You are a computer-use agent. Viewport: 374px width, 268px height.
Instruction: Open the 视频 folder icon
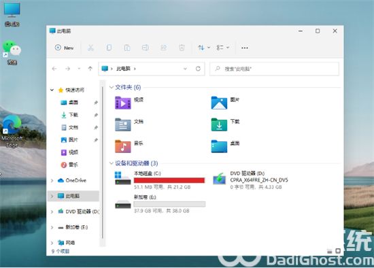tap(123, 103)
